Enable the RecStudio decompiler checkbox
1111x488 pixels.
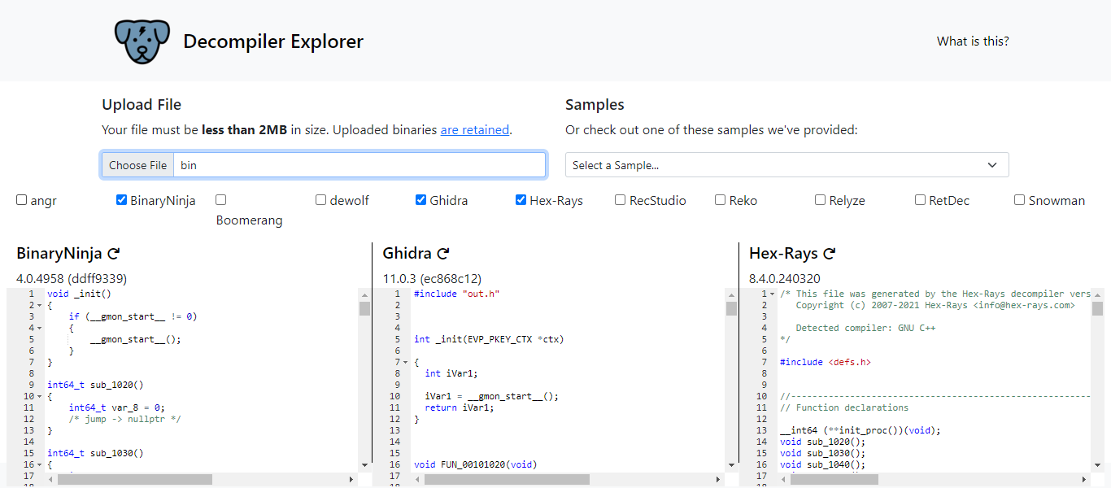(x=621, y=200)
